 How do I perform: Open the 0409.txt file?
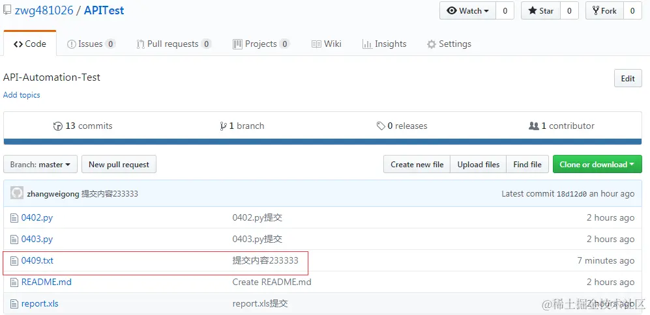pos(37,261)
